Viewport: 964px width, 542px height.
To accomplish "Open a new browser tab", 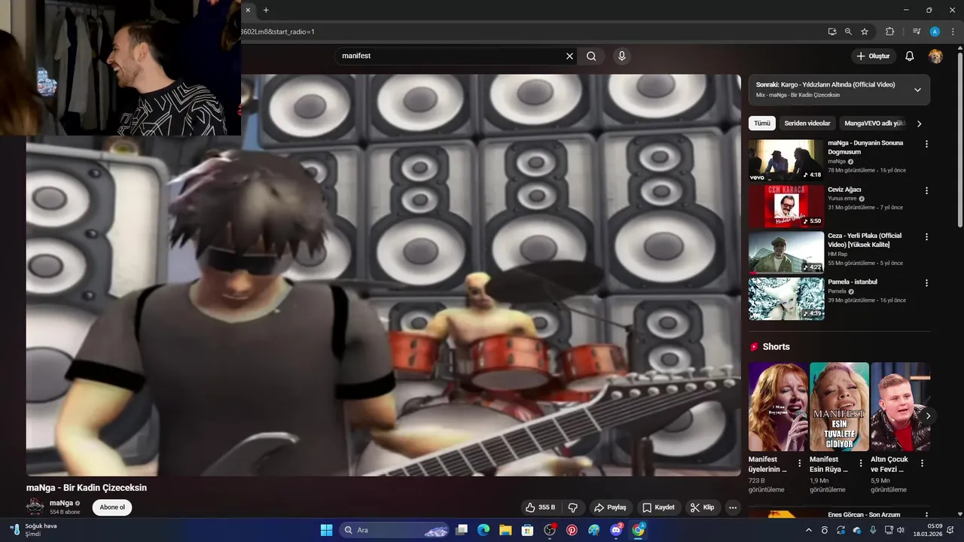I will click(x=266, y=10).
